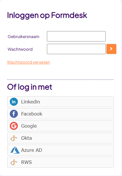Sign in using the Okta label
The height and width of the screenshot is (176, 122).
[x=26, y=138]
